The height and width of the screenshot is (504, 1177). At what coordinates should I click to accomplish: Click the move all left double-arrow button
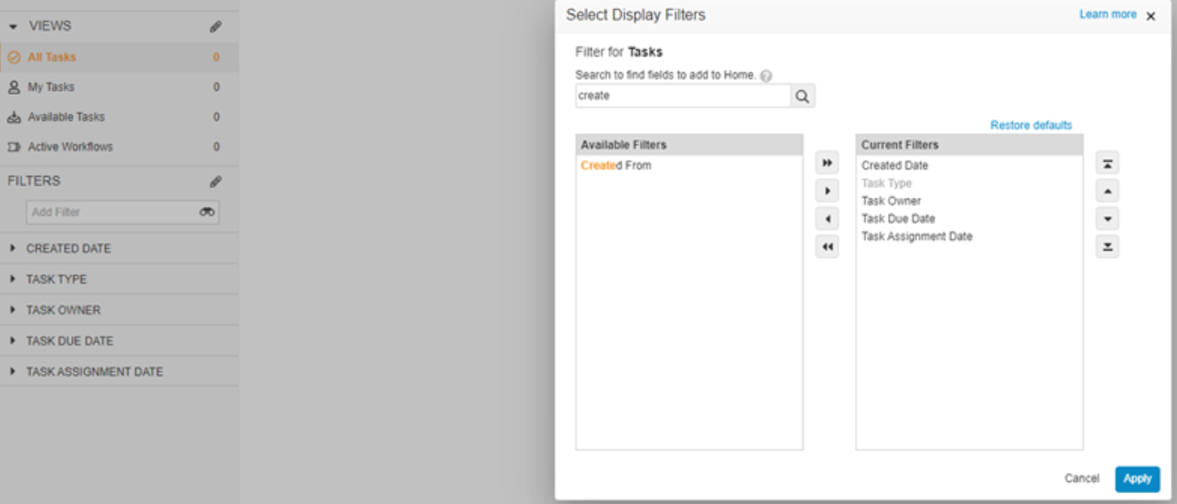click(827, 247)
